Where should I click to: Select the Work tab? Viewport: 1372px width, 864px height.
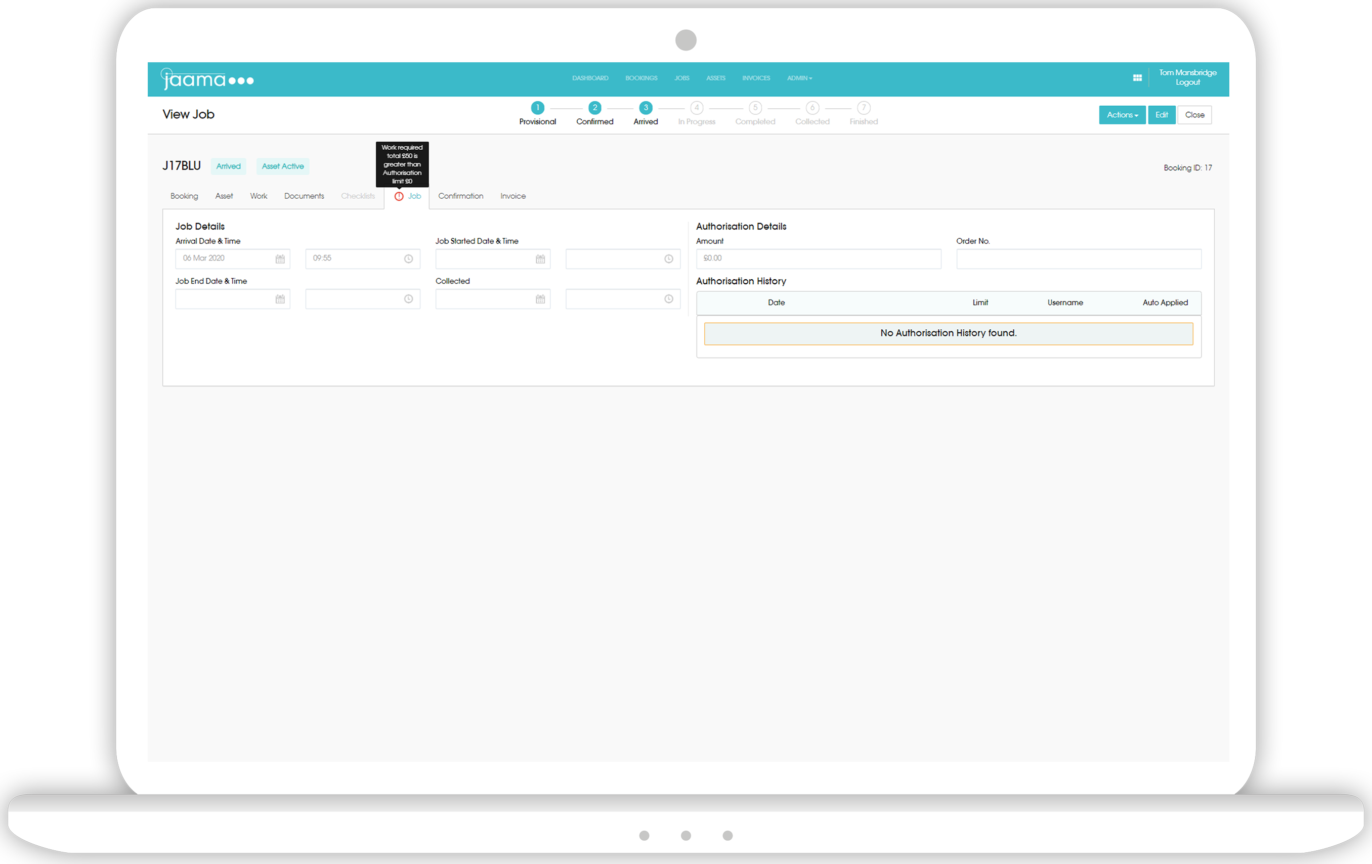pyautogui.click(x=259, y=196)
